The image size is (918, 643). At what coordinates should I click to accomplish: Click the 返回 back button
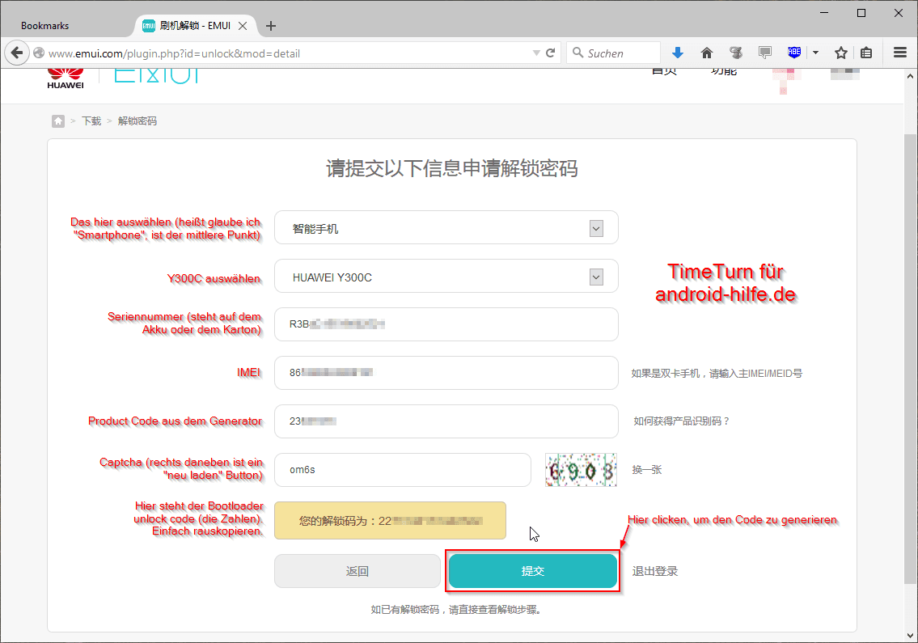[357, 571]
